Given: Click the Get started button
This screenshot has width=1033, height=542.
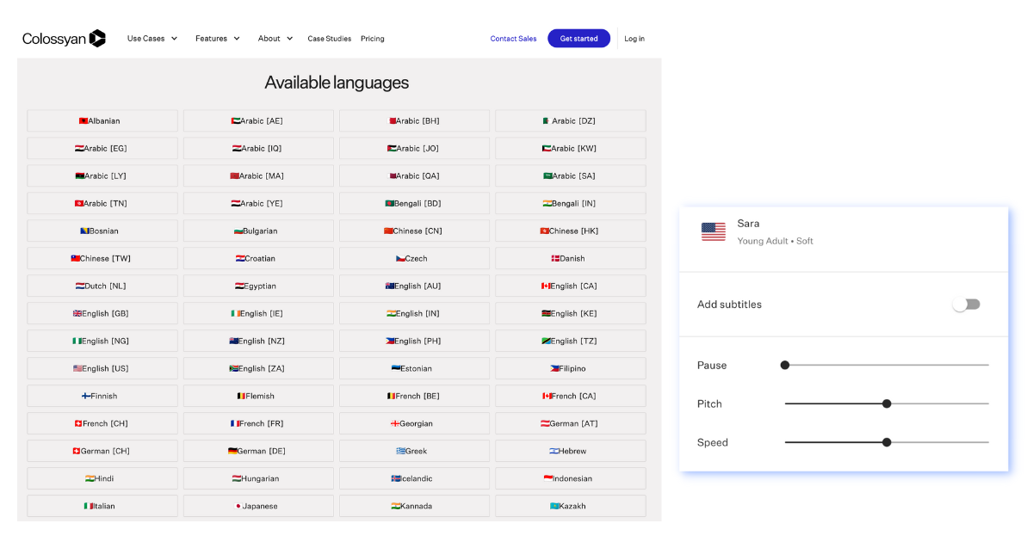Looking at the screenshot, I should point(578,38).
